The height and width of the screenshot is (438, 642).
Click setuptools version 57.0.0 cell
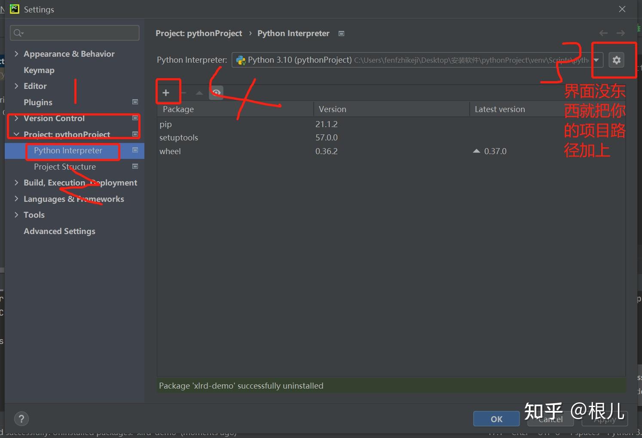pos(327,137)
